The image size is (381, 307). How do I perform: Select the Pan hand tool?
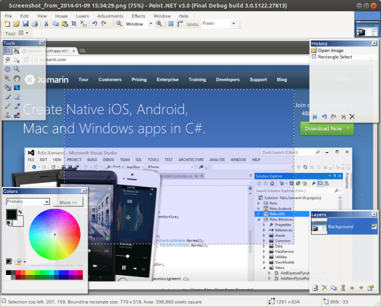(x=17, y=79)
